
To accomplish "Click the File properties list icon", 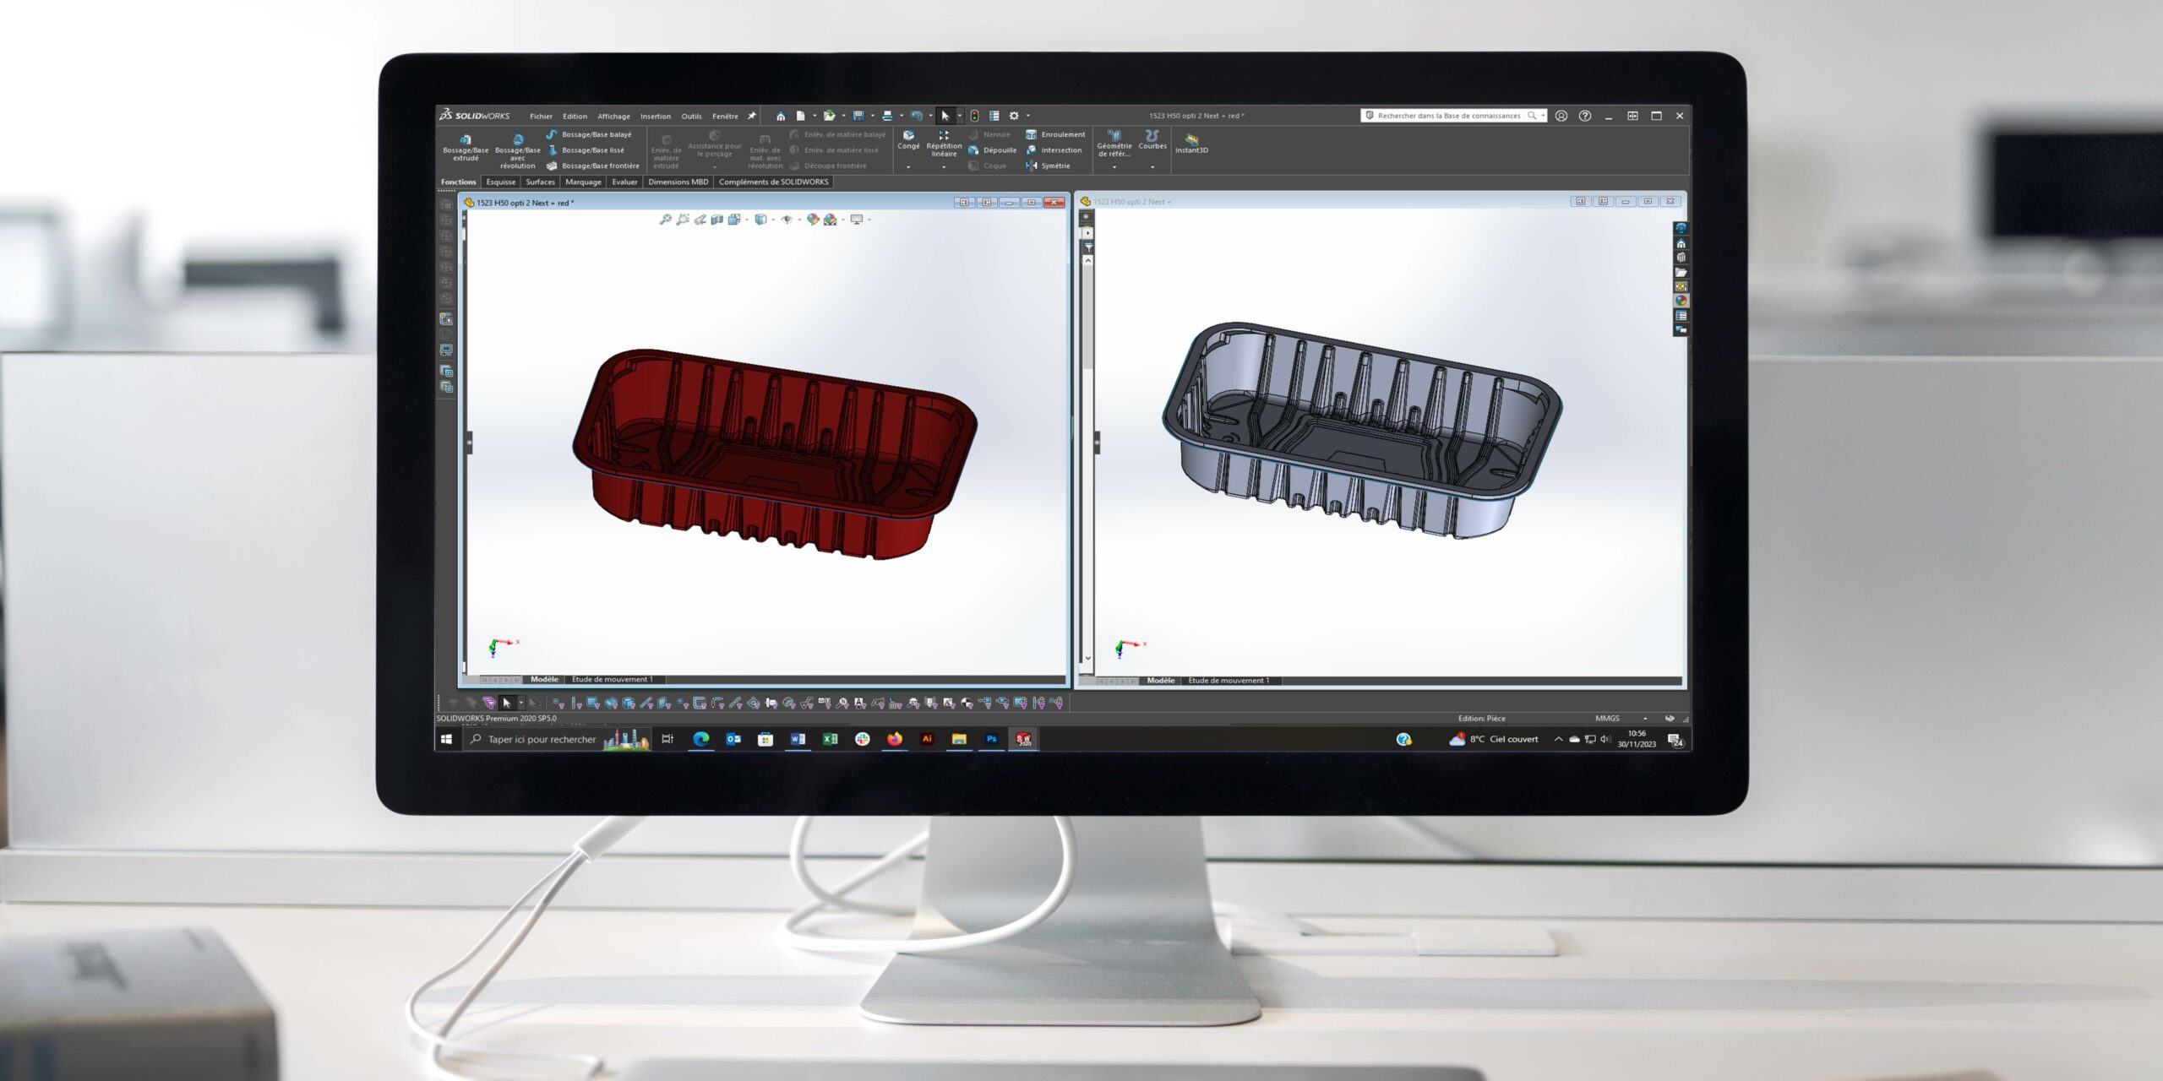I will (994, 116).
